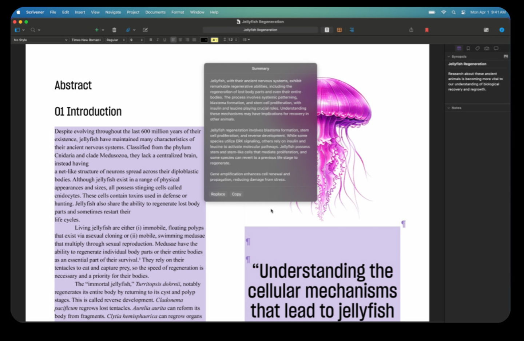Image resolution: width=524 pixels, height=341 pixels.
Task: Open the Format menu
Action: click(x=178, y=12)
